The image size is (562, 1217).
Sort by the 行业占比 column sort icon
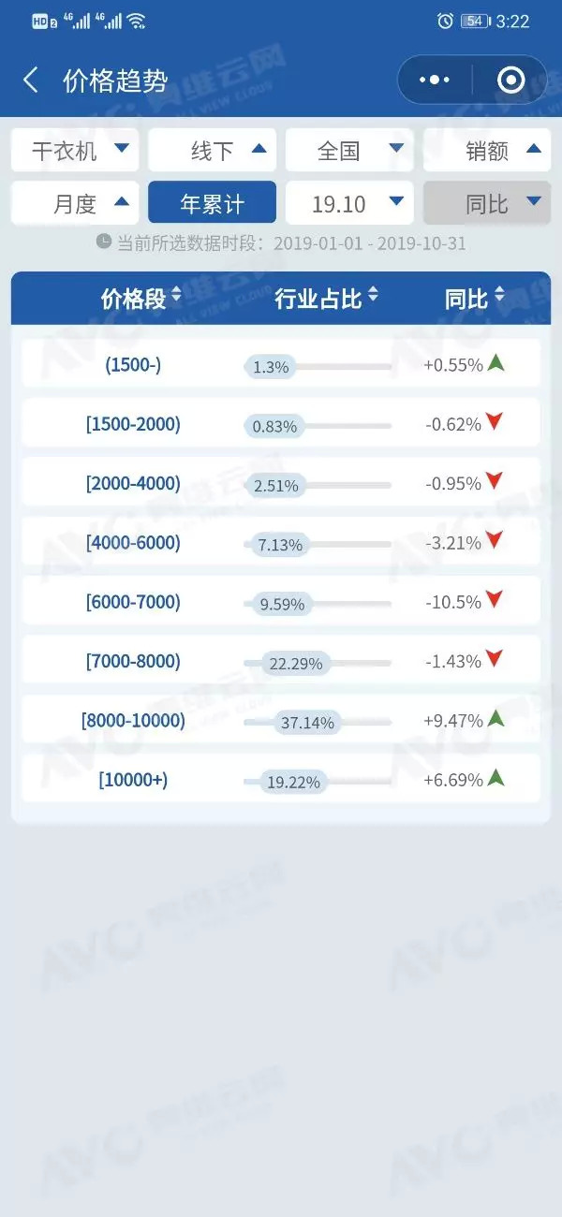[x=373, y=298]
